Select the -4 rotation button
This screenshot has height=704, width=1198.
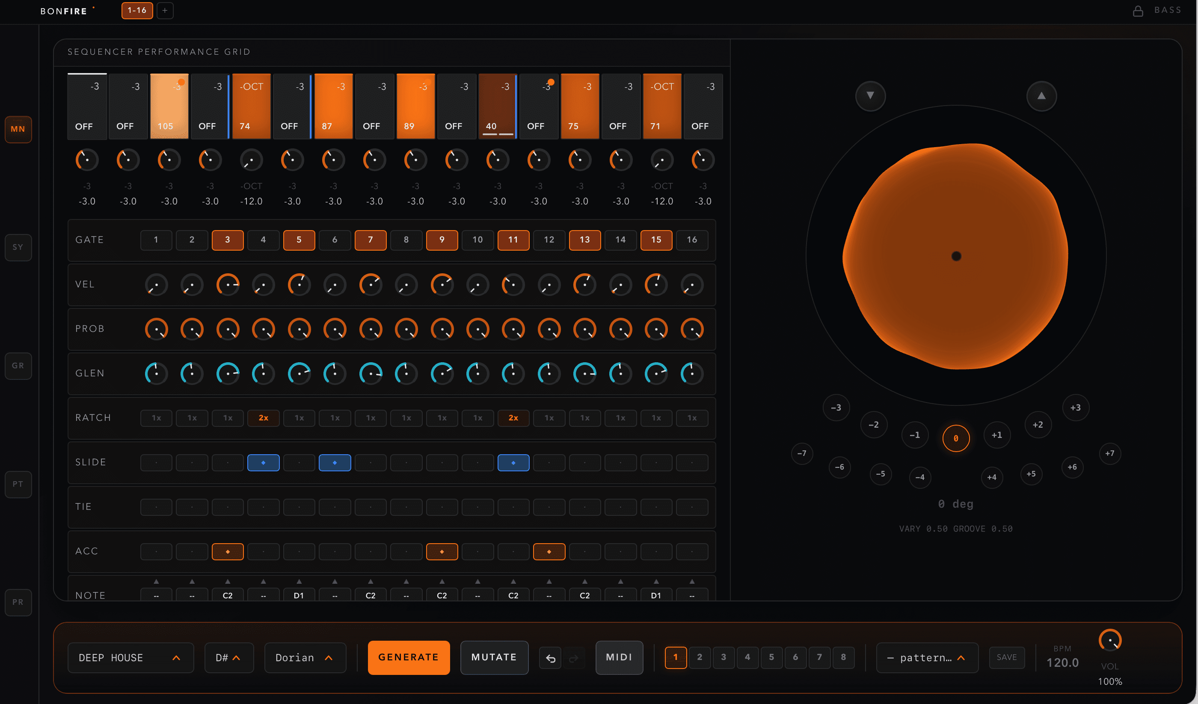920,477
